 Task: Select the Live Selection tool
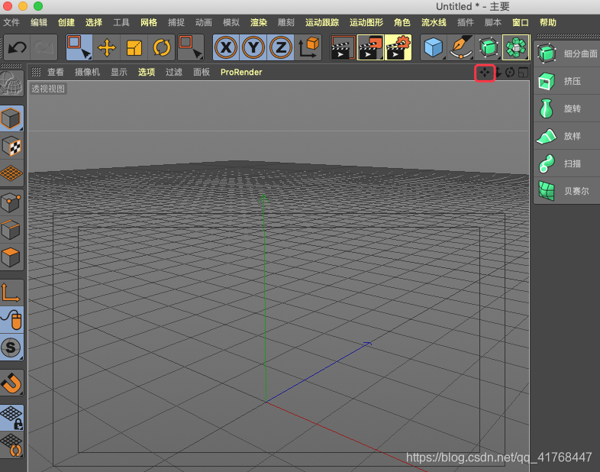click(x=79, y=47)
